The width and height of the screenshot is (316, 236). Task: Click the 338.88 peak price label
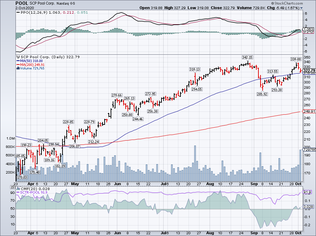296,59
